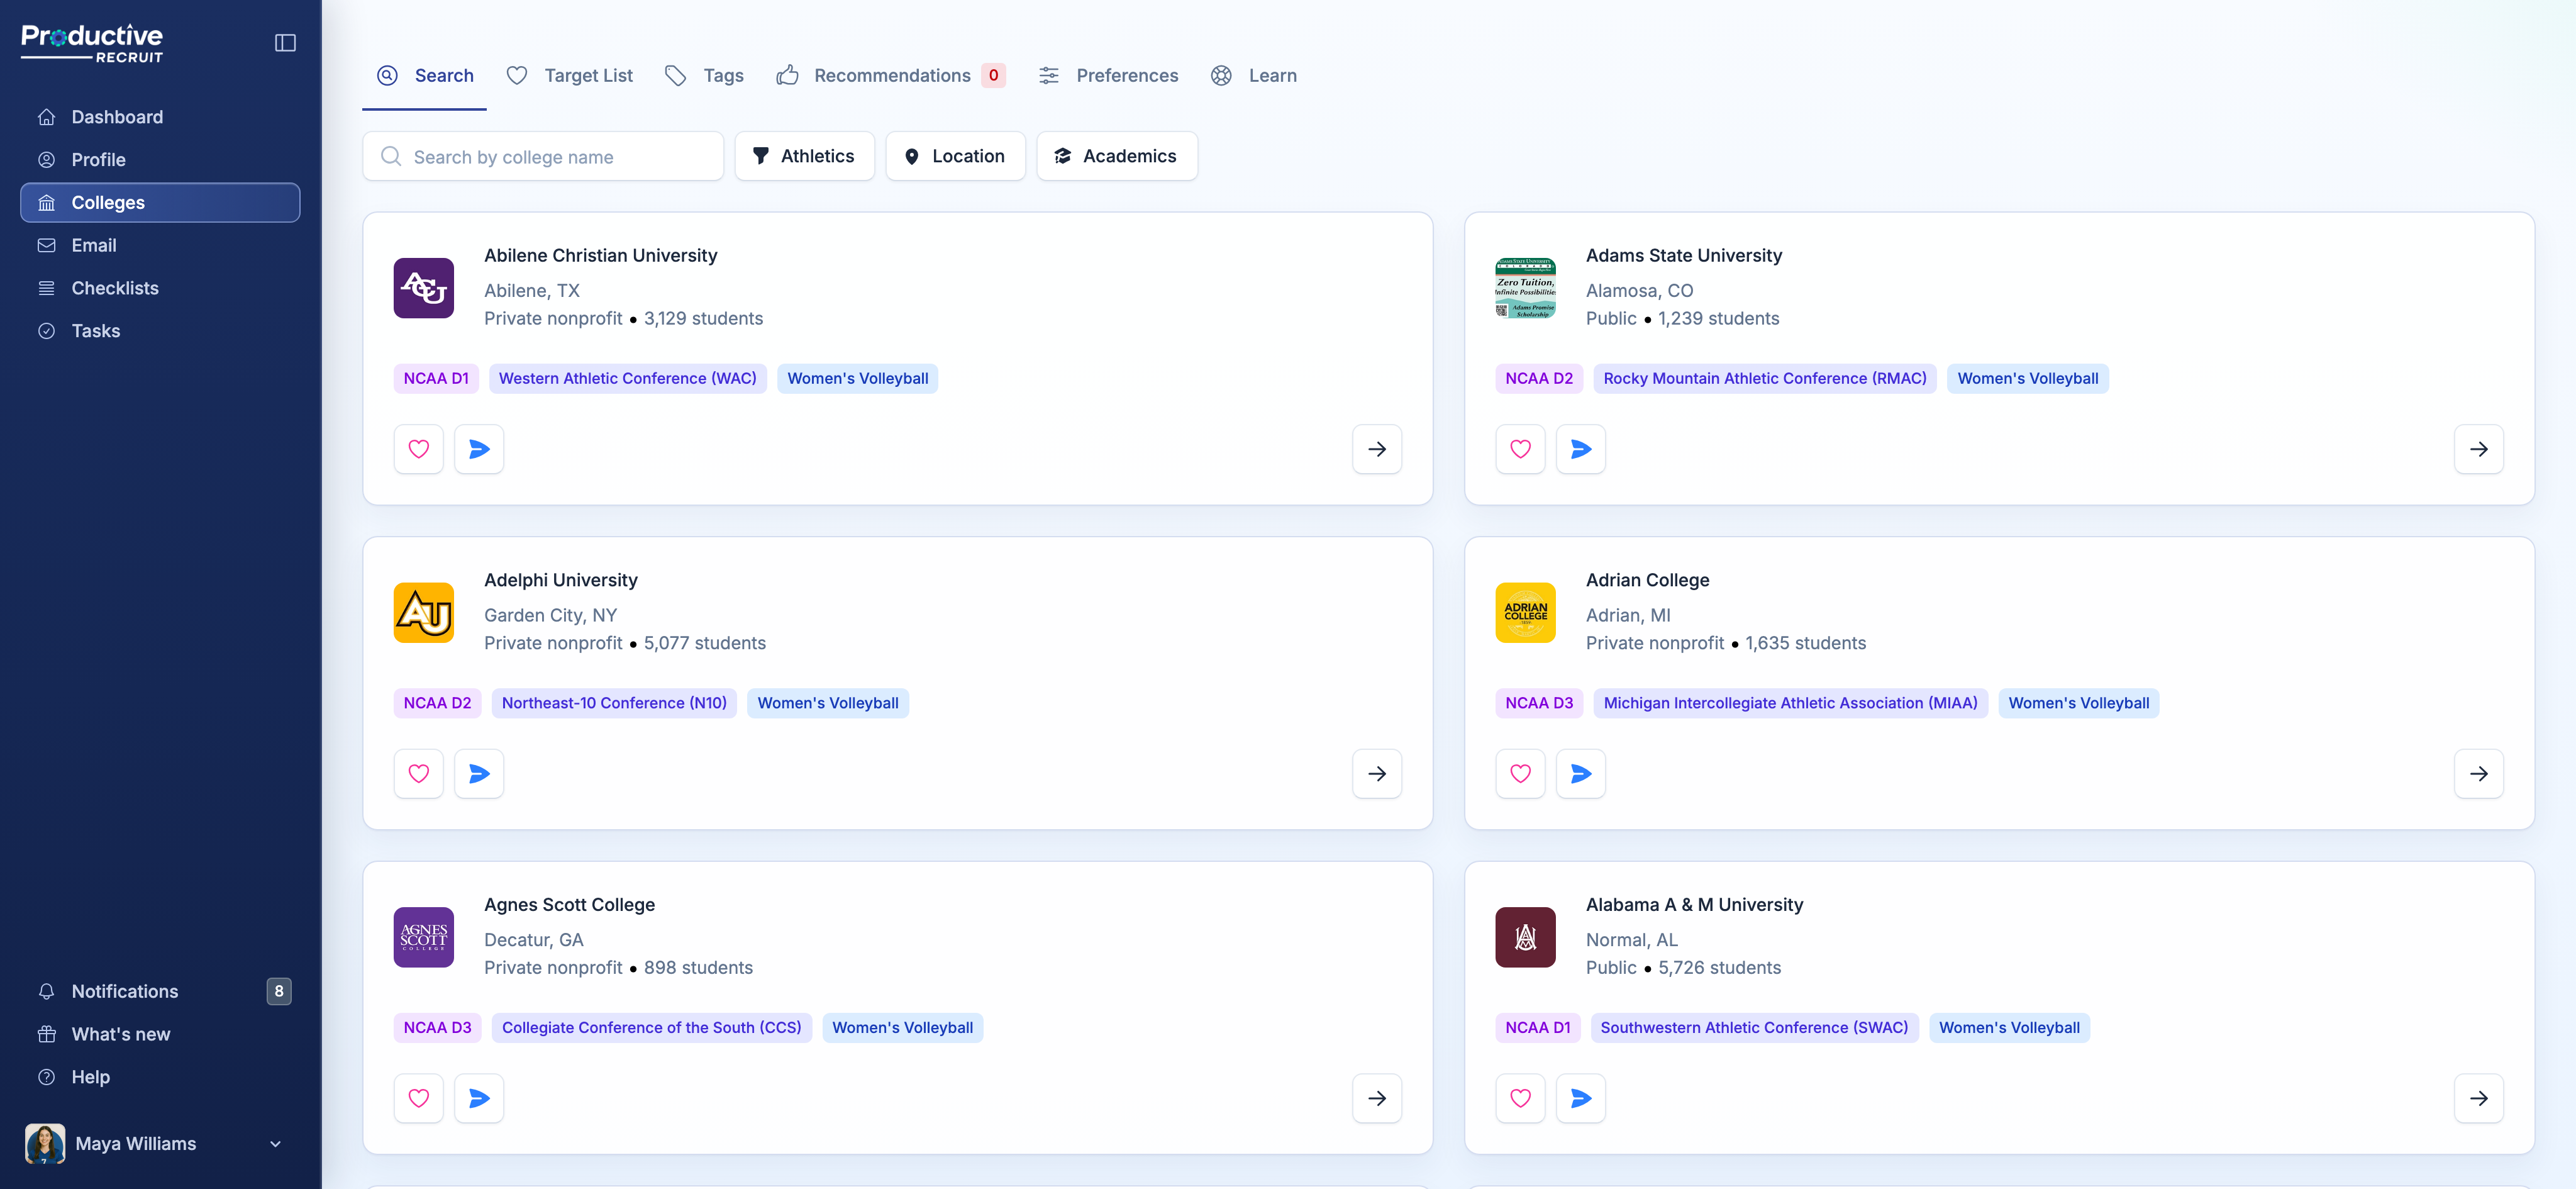Favorite Adrian College heart
Screen dimensions: 2576x1189
[x=1521, y=774]
